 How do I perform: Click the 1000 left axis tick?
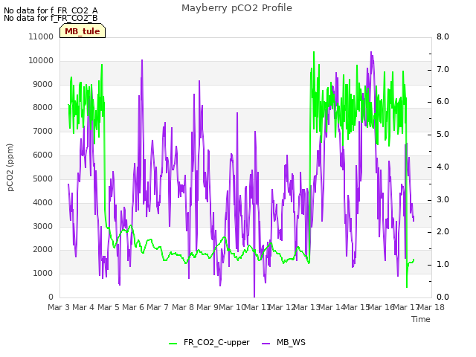pos(43,273)
